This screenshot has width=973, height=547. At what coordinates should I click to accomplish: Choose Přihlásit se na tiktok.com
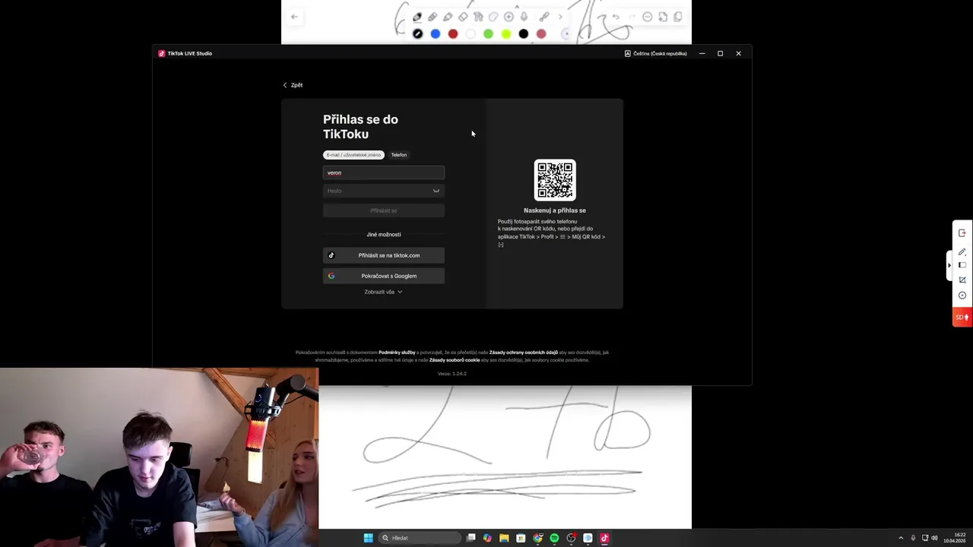tap(384, 255)
